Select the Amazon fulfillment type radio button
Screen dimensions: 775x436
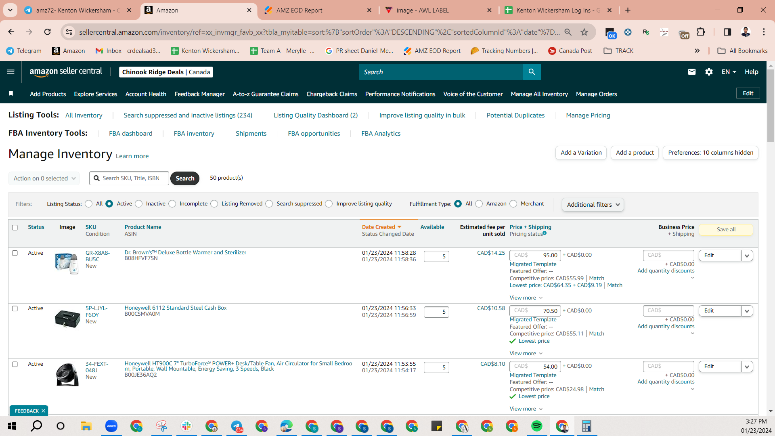coord(479,204)
